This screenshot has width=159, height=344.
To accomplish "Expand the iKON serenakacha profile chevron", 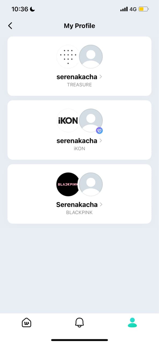I will tap(101, 141).
